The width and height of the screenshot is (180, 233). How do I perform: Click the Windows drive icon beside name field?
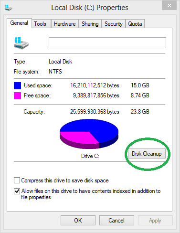point(21,43)
